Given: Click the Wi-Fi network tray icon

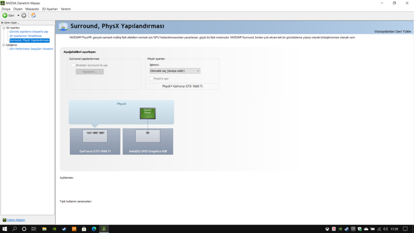Looking at the screenshot, I should click(379, 229).
